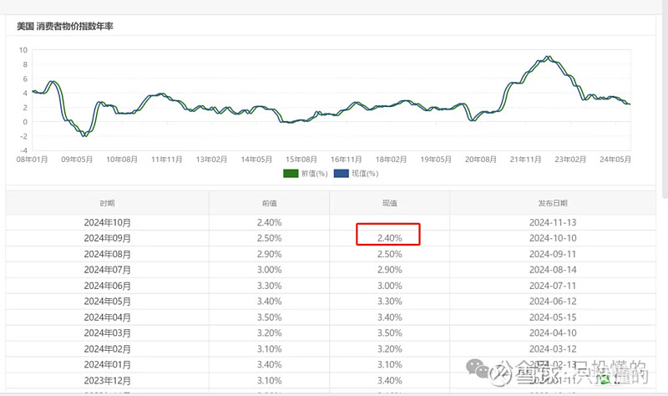Click the 3.00% 现值 in 2024年06月 row
This screenshot has height=396, width=668.
point(389,286)
